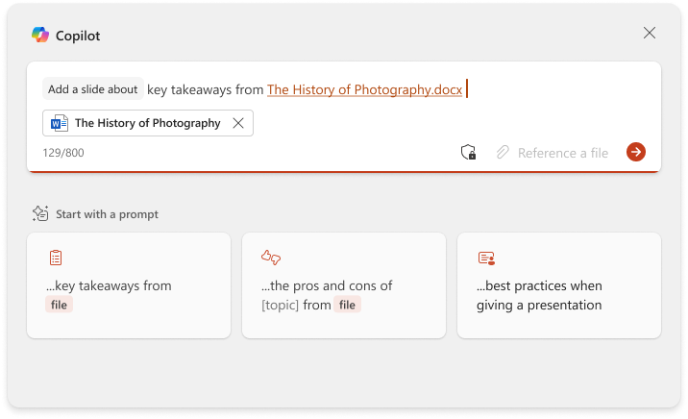Remove The History of Photography attachment
The image size is (688, 419).
238,123
